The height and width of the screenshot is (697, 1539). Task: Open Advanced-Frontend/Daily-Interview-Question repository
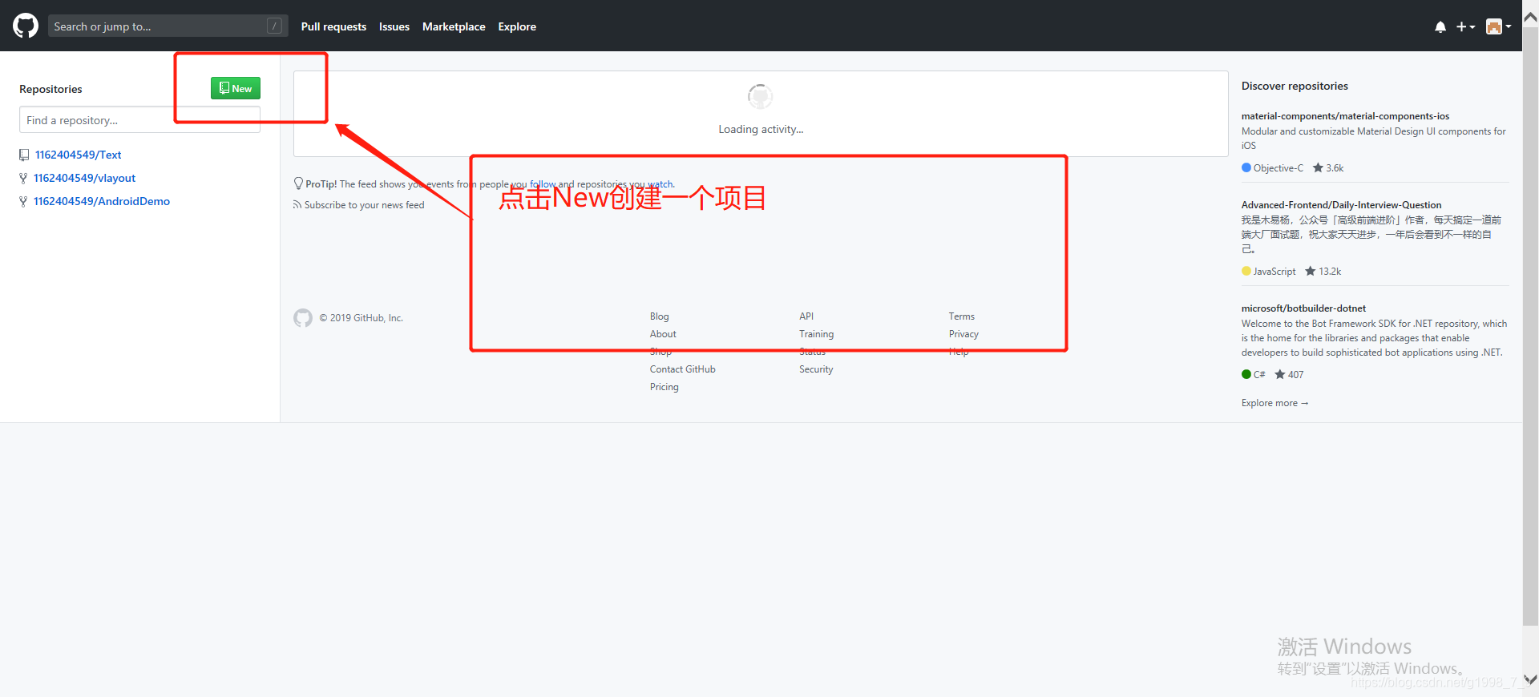1341,205
